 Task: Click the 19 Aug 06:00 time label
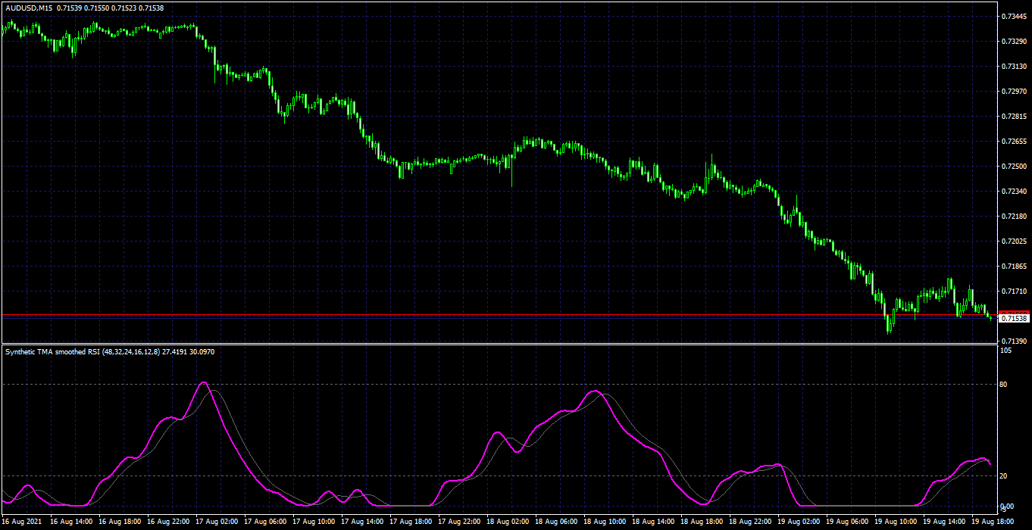point(847,522)
